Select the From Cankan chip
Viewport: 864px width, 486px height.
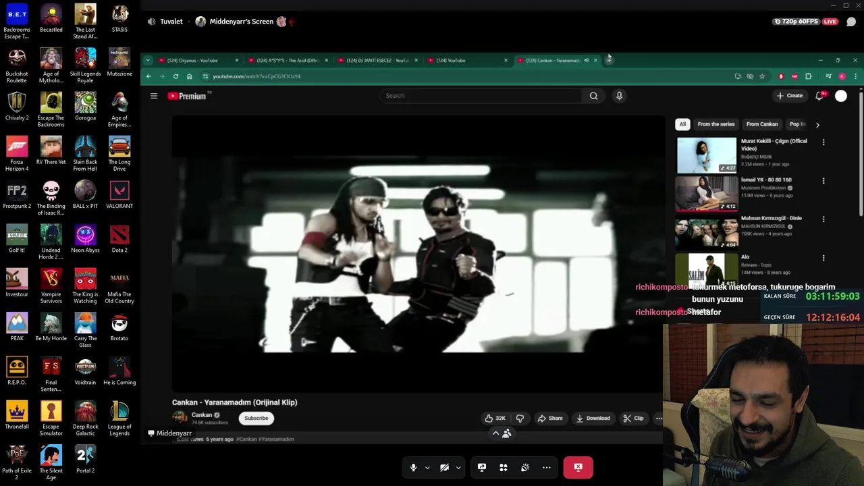tap(762, 124)
